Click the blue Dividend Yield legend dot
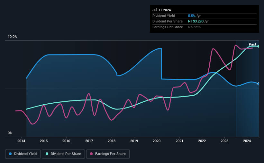Image resolution: width=264 pixels, height=163 pixels. pos(10,154)
